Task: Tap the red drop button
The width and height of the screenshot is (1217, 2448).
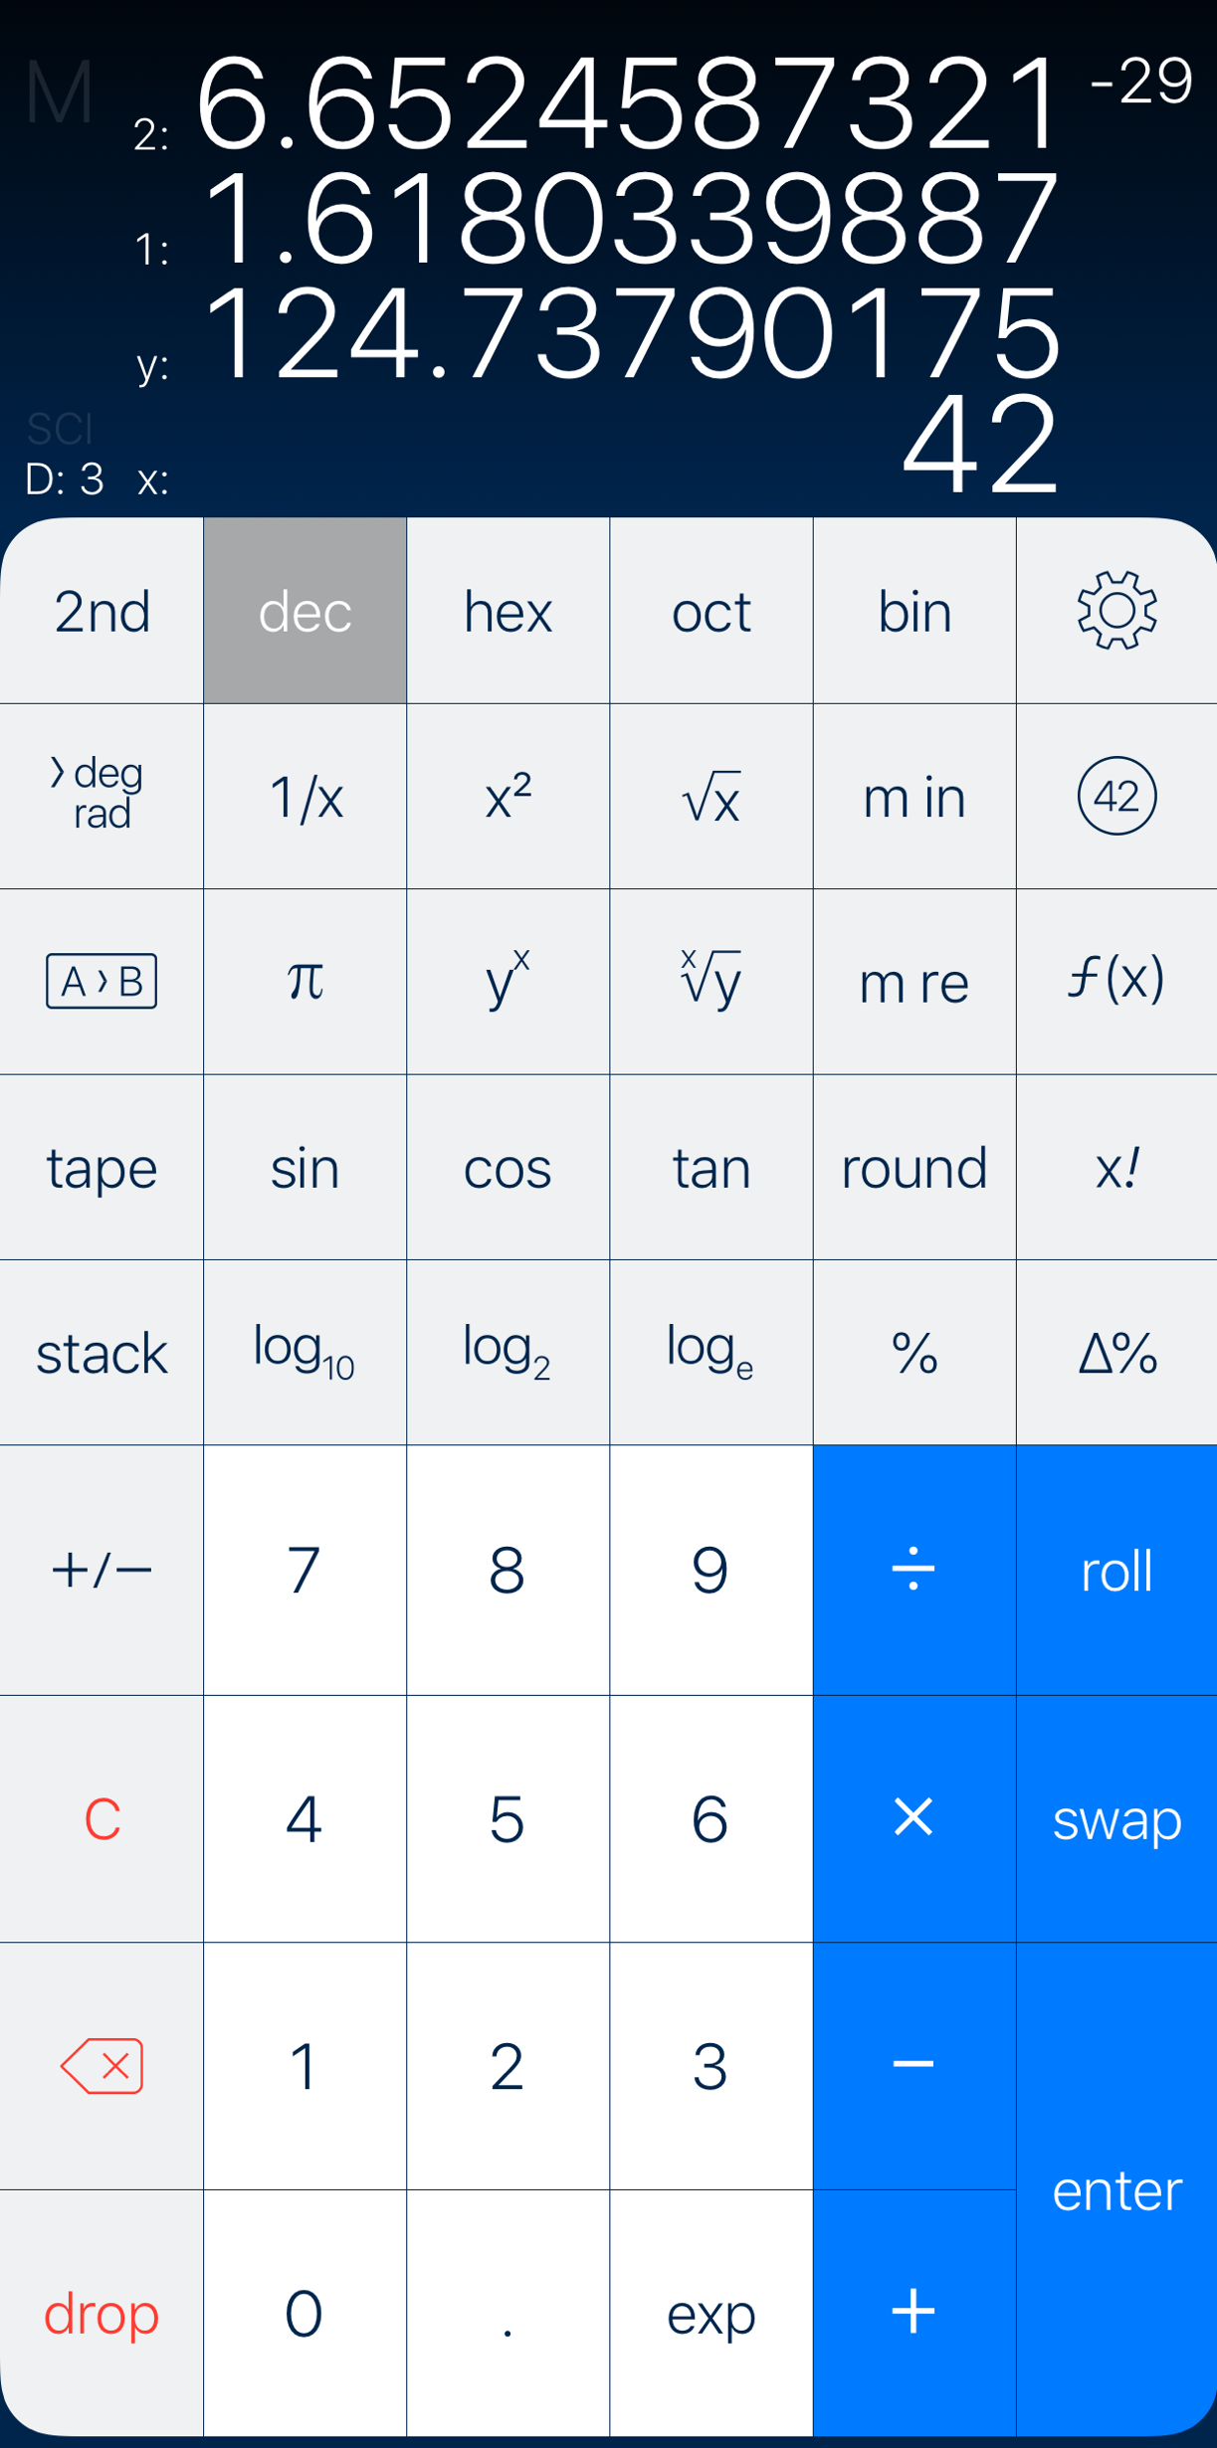Action: 101,2313
